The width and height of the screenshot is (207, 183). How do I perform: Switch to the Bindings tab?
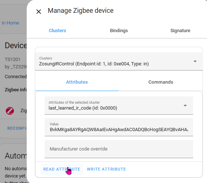tap(119, 31)
